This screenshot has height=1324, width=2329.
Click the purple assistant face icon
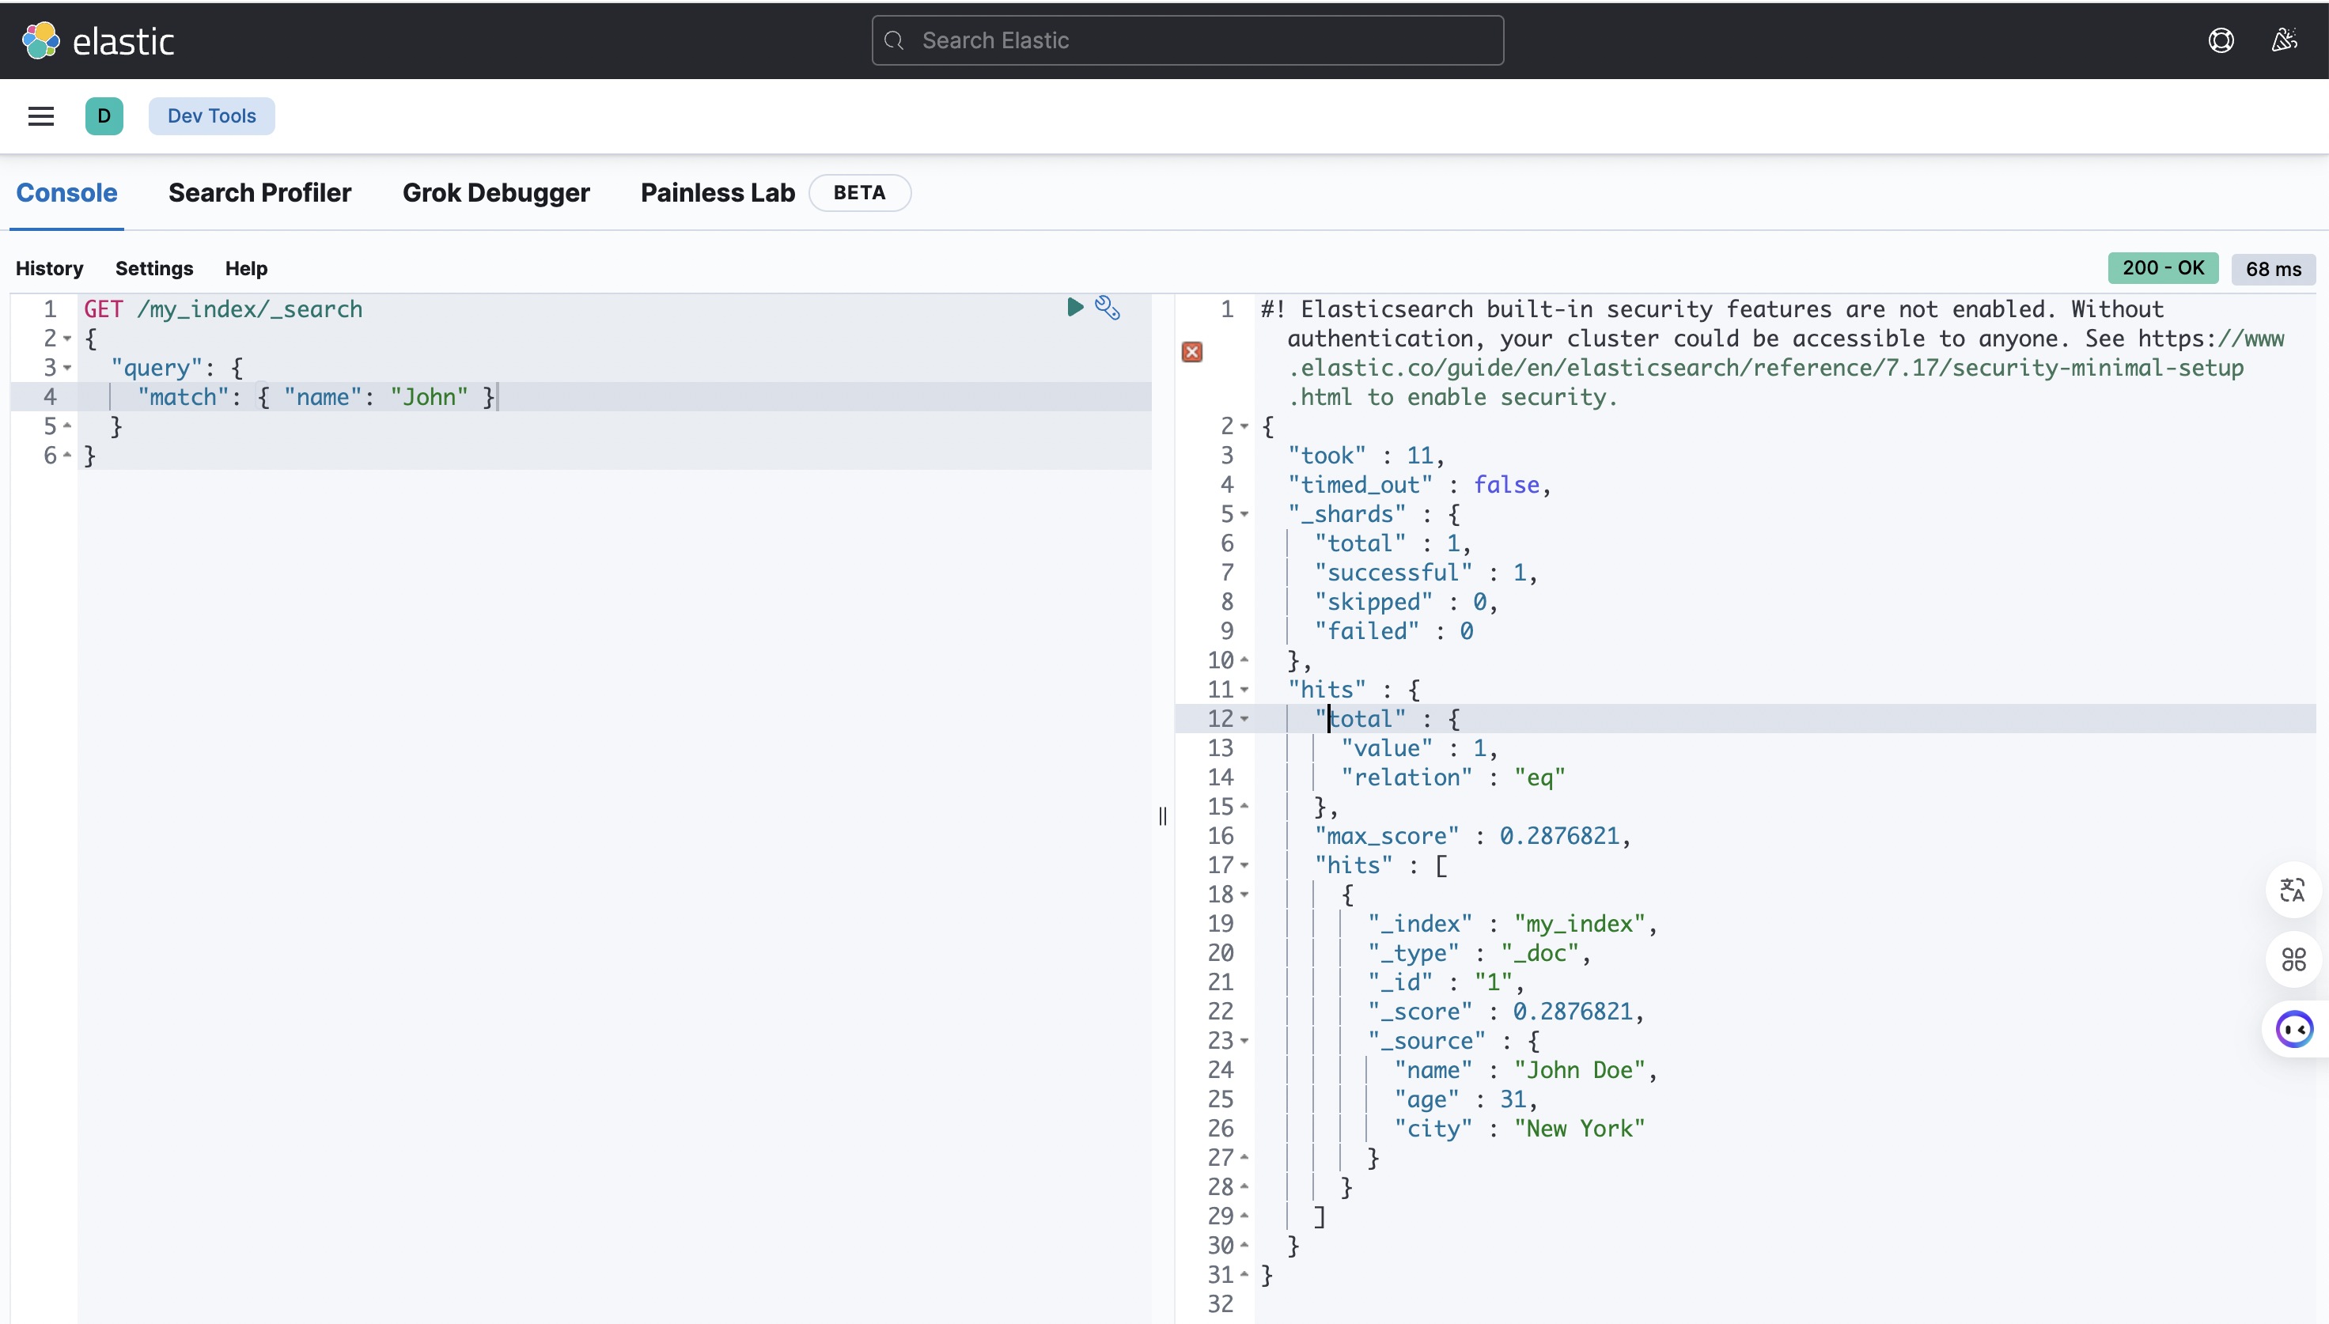[2293, 1029]
